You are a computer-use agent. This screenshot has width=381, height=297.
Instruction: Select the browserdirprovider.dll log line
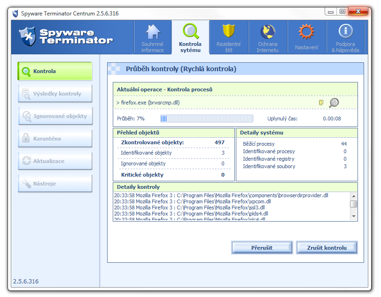221,195
